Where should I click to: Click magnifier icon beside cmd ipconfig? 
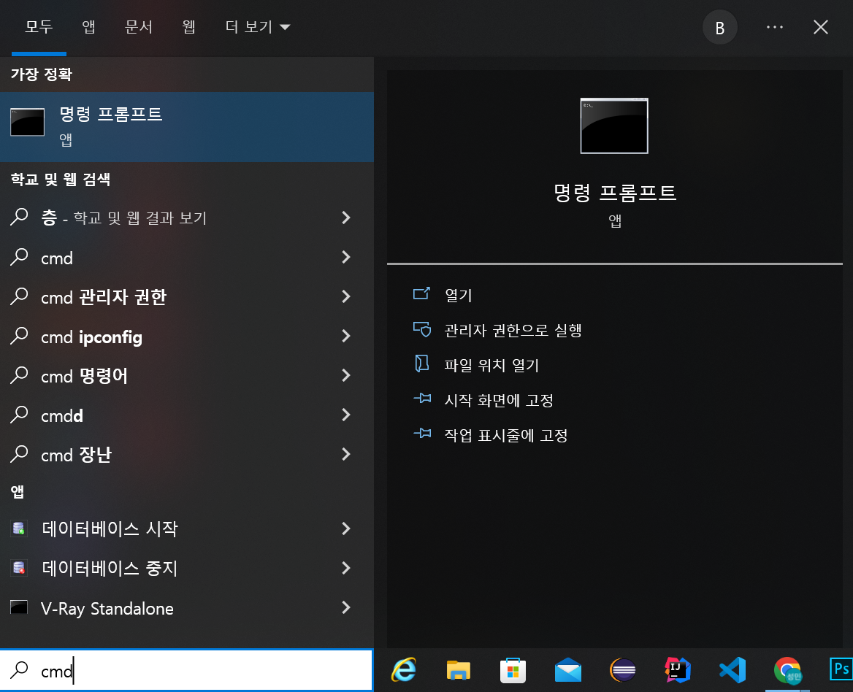[20, 335]
